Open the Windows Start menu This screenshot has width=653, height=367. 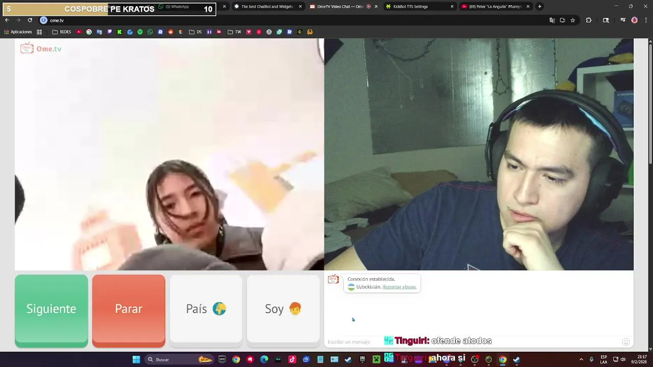[136, 359]
